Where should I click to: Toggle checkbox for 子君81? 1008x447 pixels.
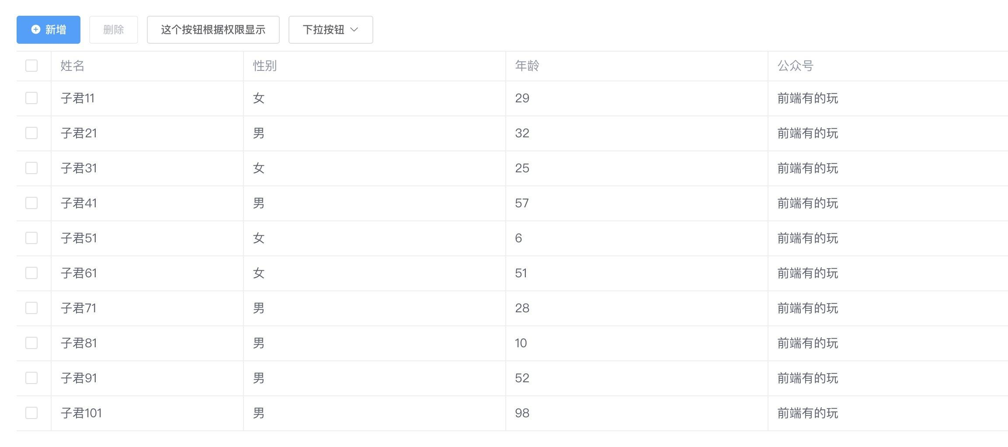point(31,343)
